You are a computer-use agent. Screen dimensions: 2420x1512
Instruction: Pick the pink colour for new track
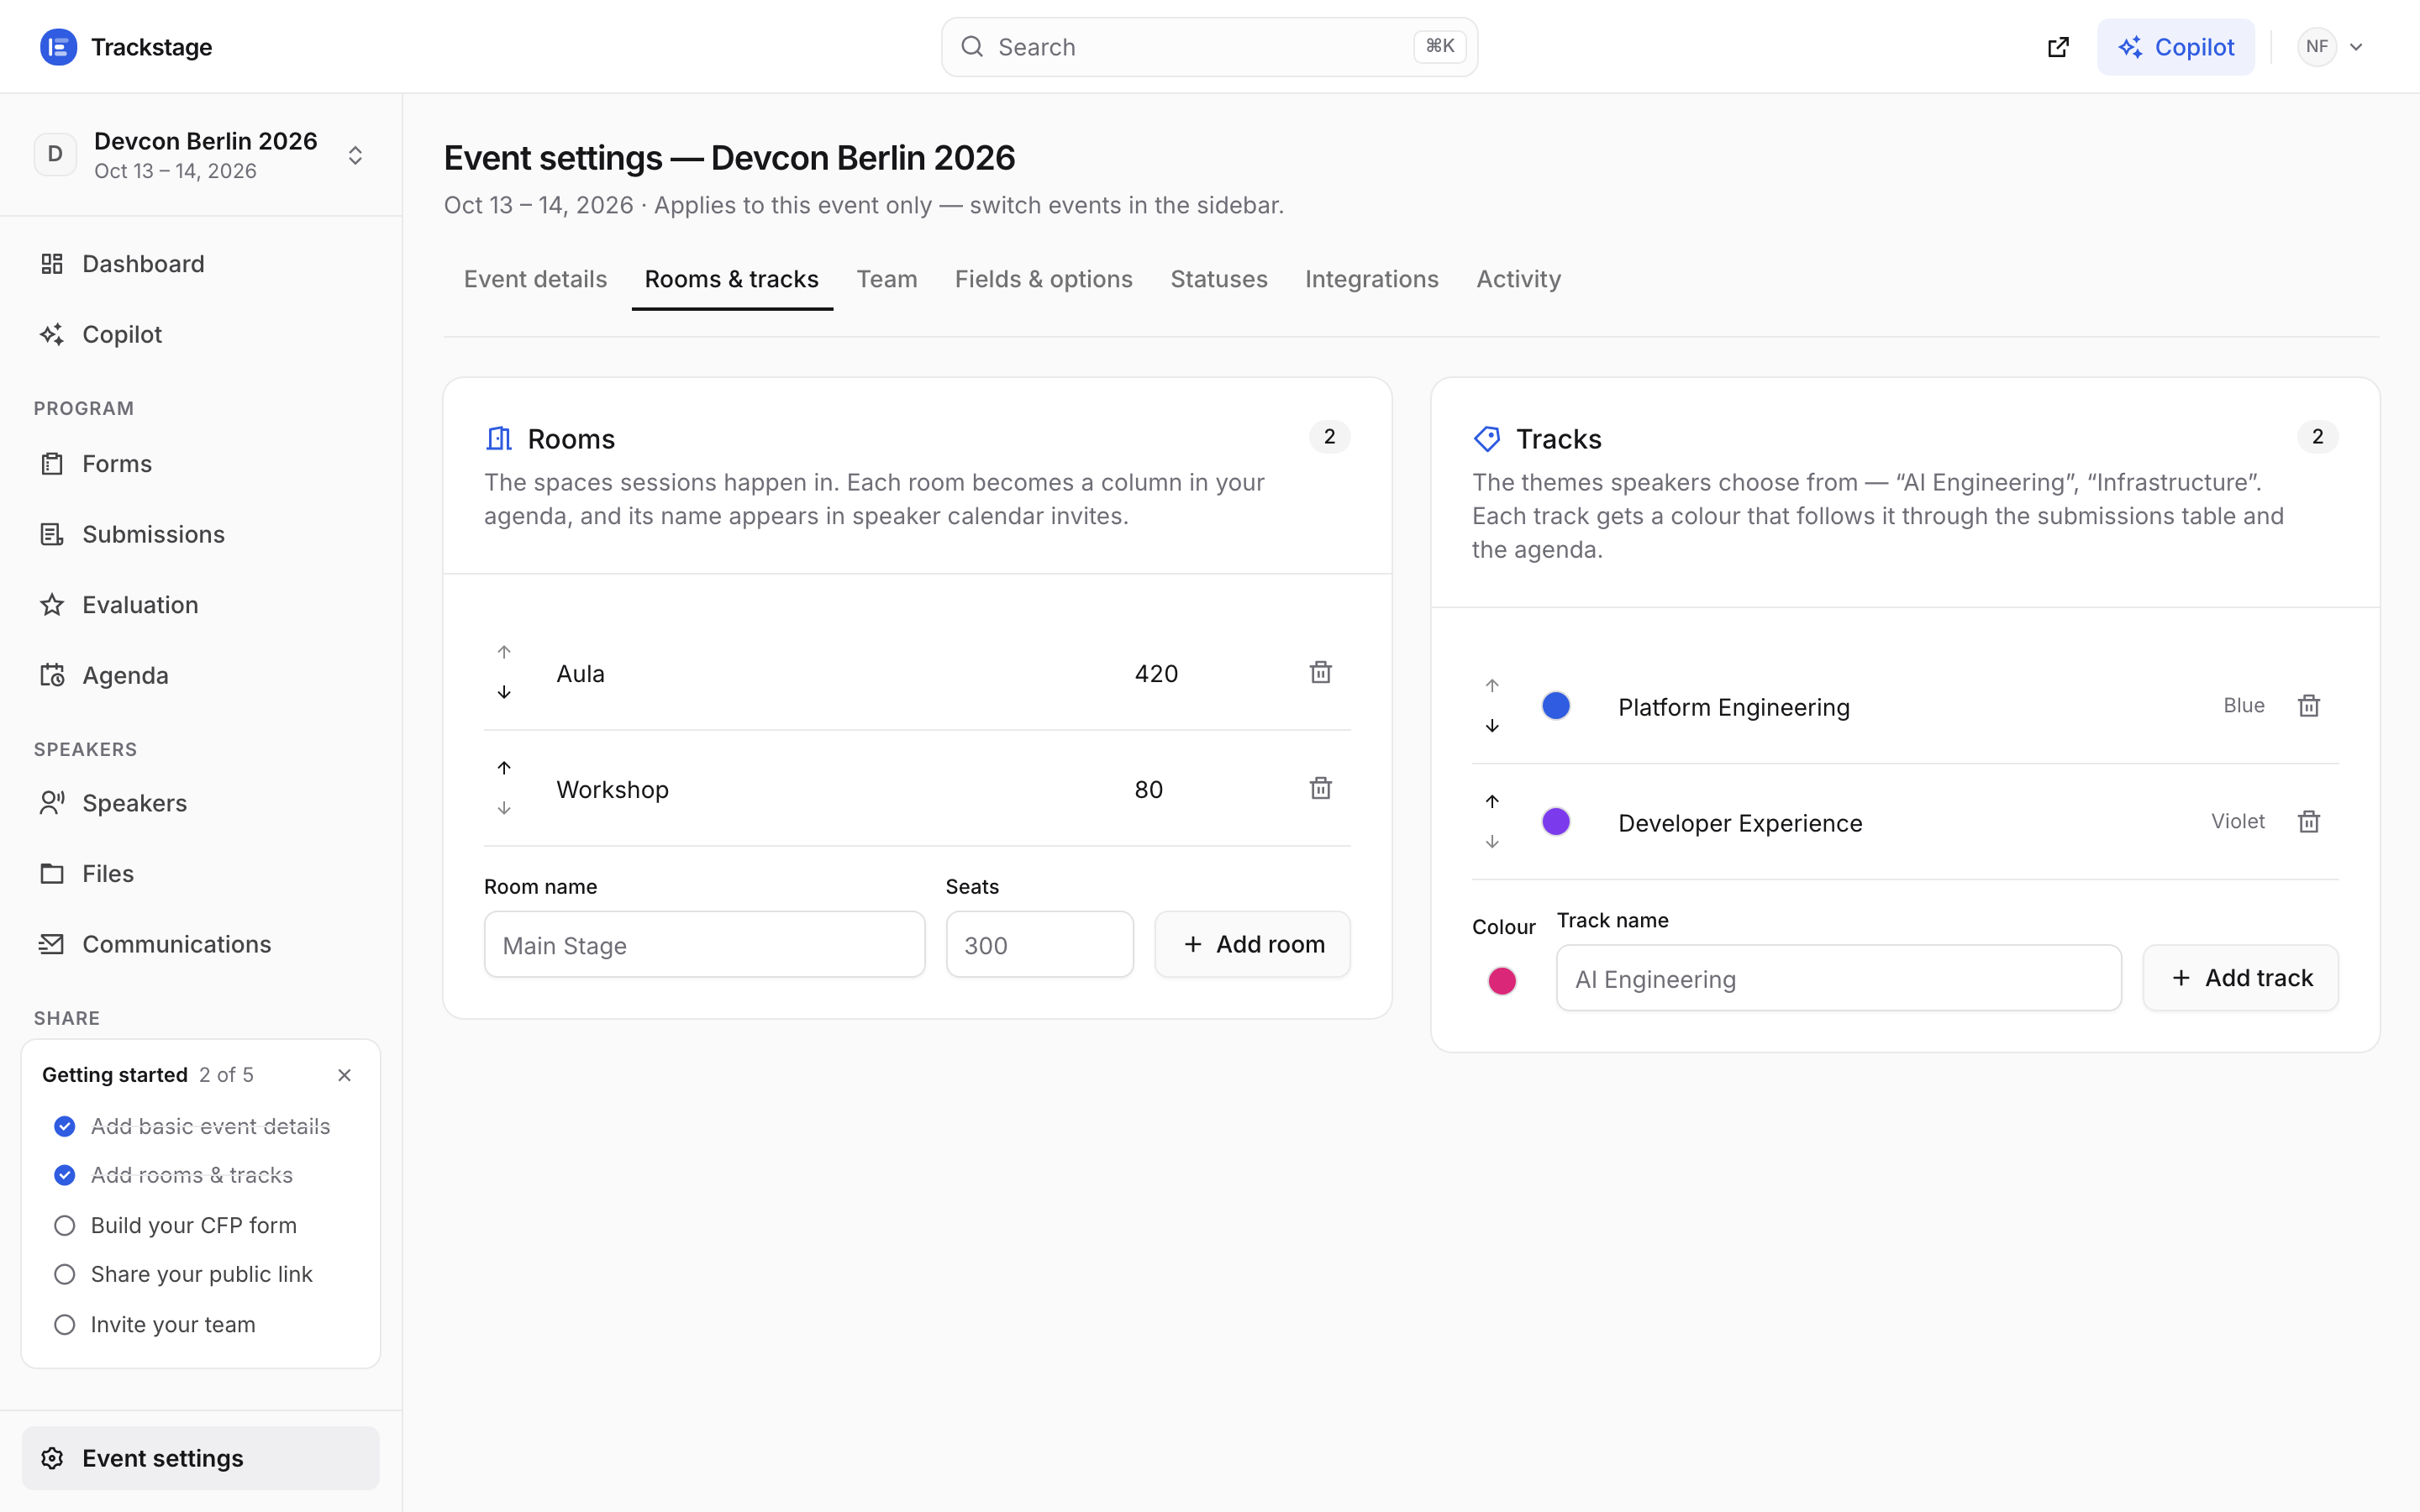click(x=1502, y=981)
